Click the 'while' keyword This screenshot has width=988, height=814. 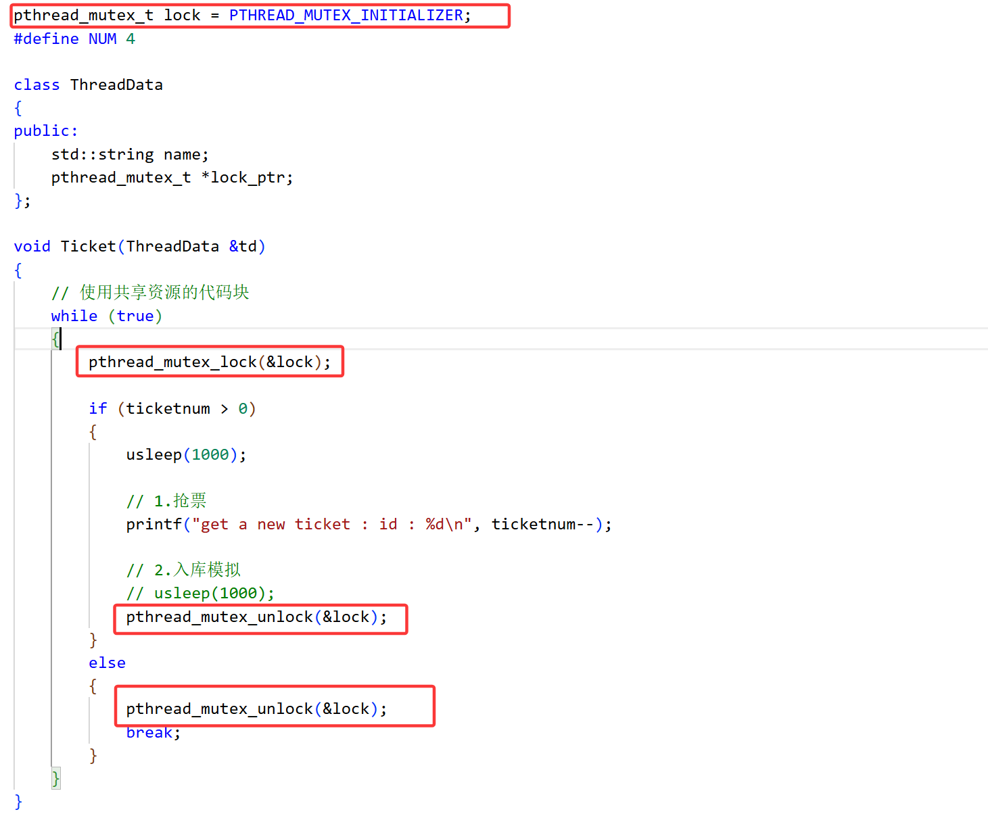coord(74,316)
